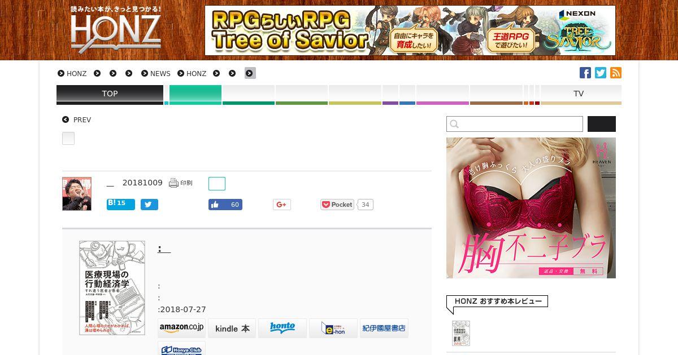Open the honto store button

point(282,329)
